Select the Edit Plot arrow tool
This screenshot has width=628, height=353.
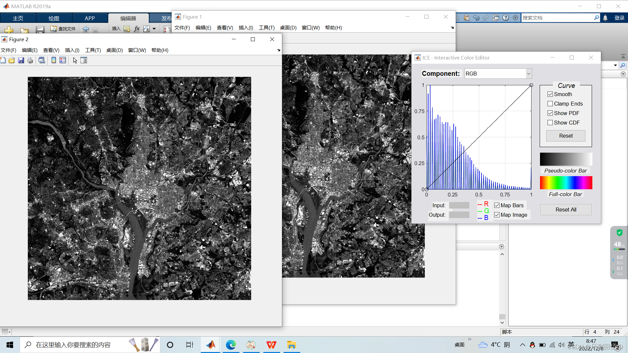pos(75,60)
